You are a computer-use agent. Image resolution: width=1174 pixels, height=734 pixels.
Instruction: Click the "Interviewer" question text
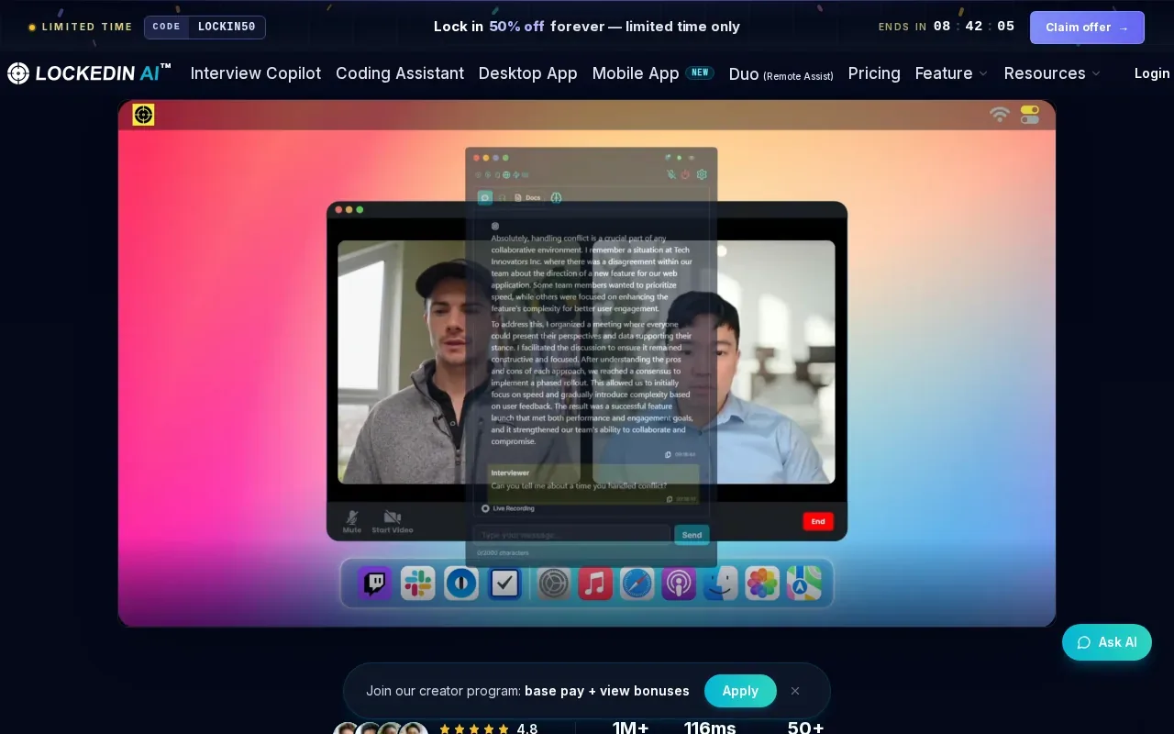coord(580,485)
